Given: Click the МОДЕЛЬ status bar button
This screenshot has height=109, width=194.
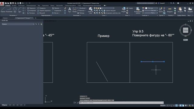Looking at the screenshot, I should pyautogui.click(x=163, y=105).
